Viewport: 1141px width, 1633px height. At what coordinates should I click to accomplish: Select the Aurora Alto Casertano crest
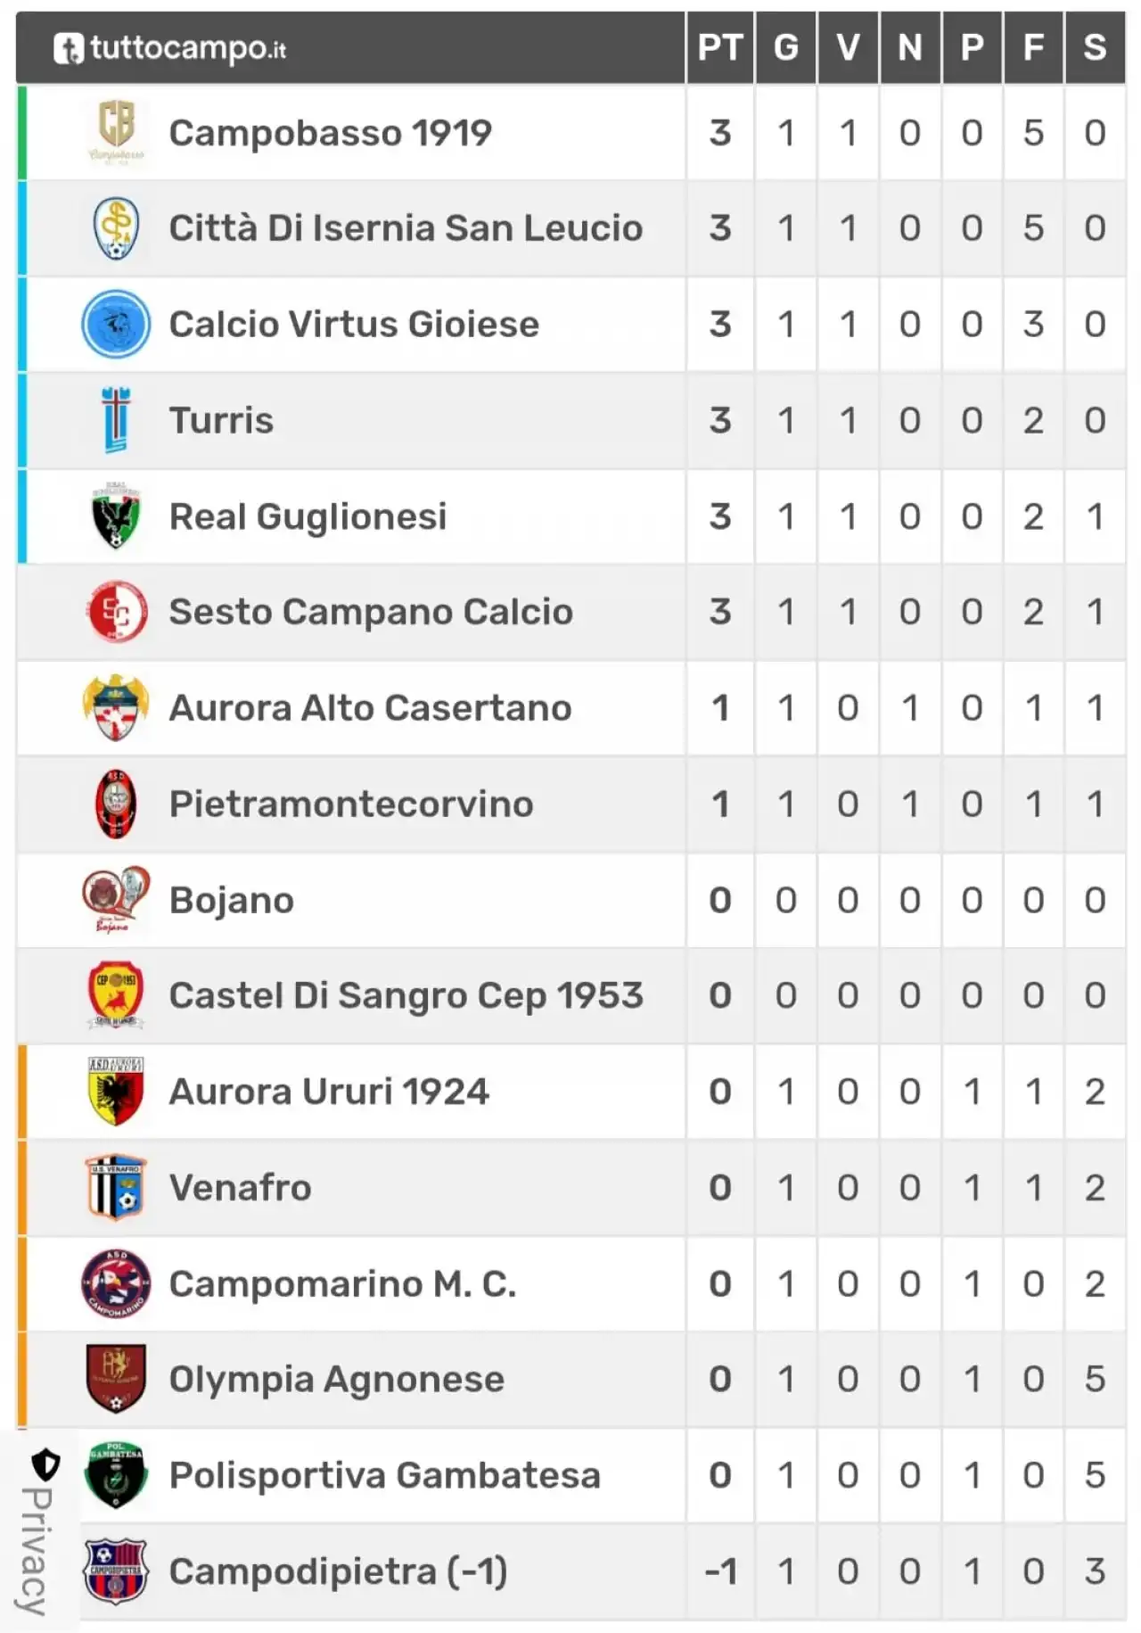point(116,708)
